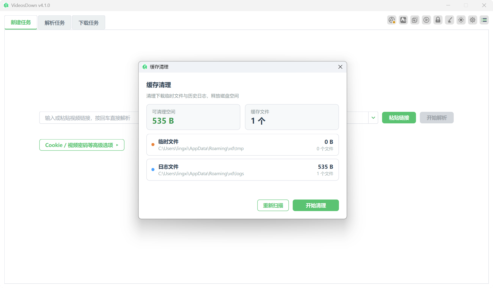Click the broom cache-clean toolbar icon
493x288 pixels.
point(449,20)
